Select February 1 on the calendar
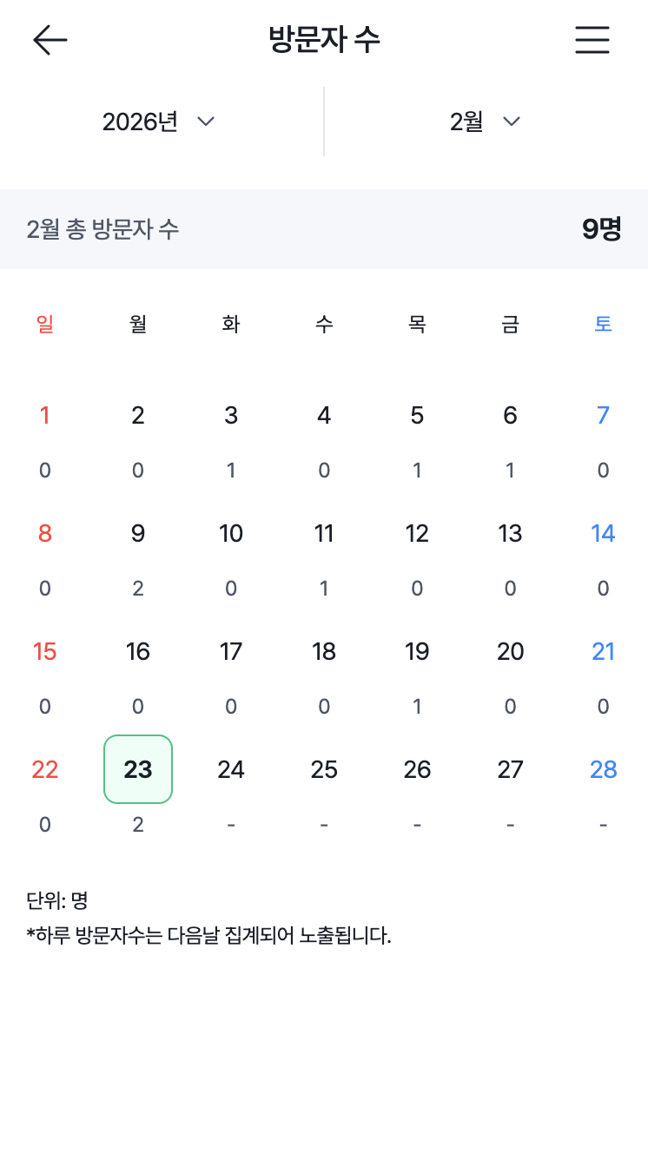This screenshot has height=1153, width=648. [x=45, y=415]
